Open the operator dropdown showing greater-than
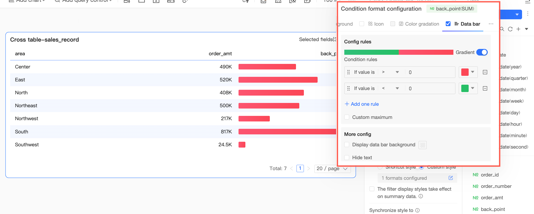The height and width of the screenshot is (214, 534). tap(390, 72)
